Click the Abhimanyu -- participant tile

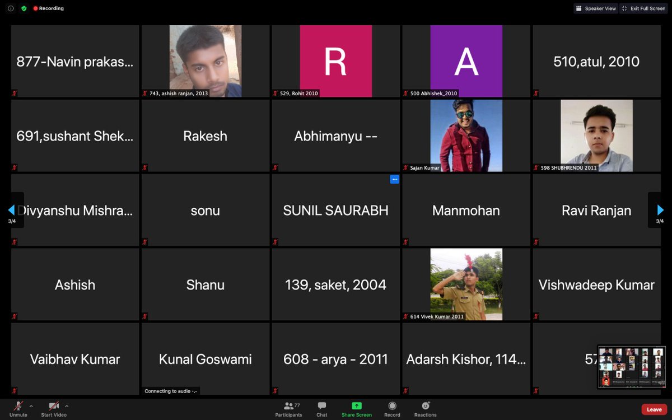336,136
